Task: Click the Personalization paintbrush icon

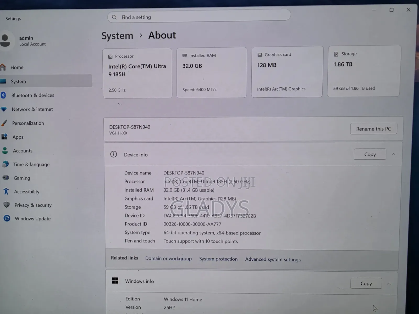Action: [4, 123]
